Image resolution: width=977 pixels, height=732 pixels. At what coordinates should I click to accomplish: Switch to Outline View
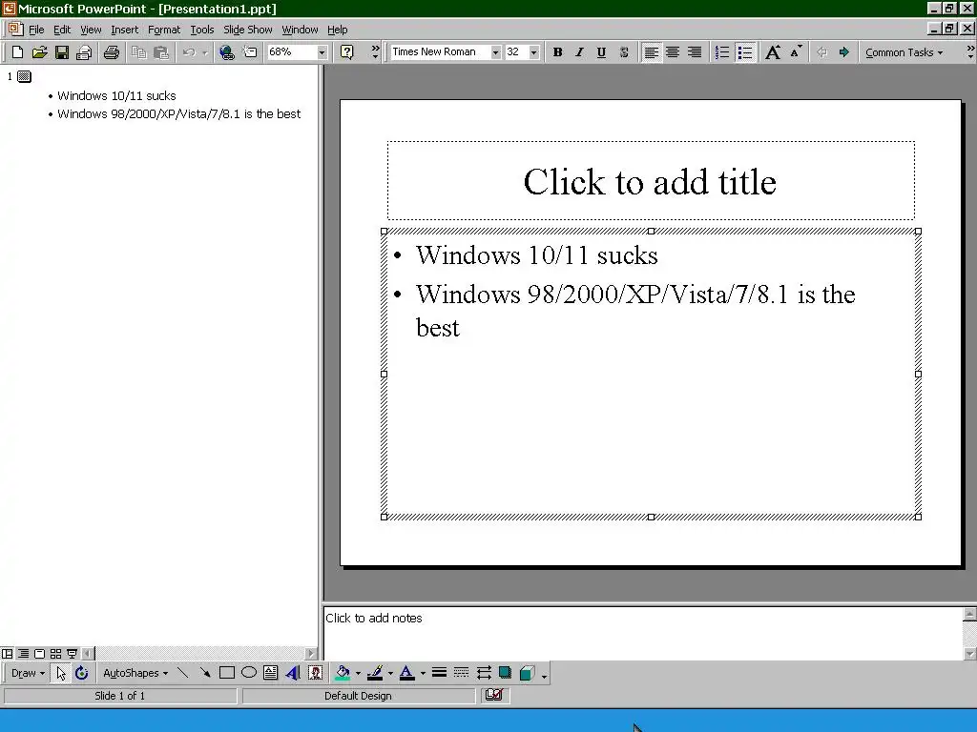click(x=23, y=654)
